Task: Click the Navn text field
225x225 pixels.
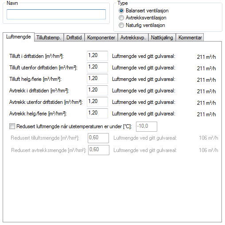Action: click(x=56, y=14)
